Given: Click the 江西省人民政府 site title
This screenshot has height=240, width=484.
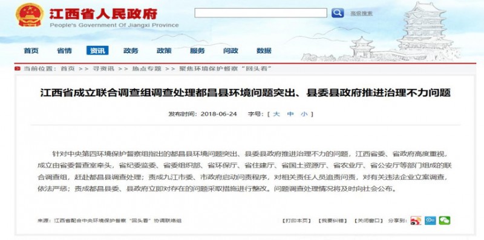Looking at the screenshot, I should (x=103, y=13).
